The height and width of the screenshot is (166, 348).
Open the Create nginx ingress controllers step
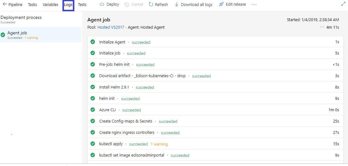point(127,133)
